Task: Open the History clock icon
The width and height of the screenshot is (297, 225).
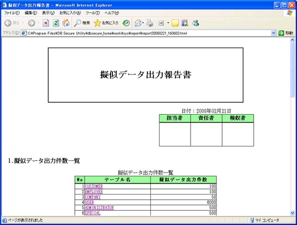Action: click(x=126, y=23)
